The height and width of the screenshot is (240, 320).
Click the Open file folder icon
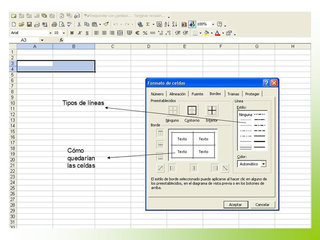[21, 24]
